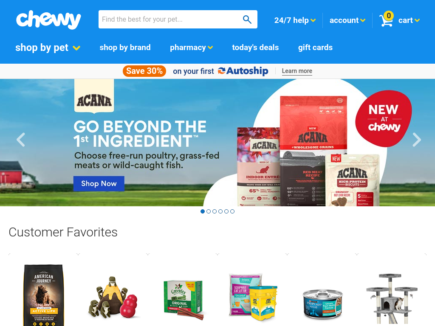Open the pharmacy menu
The height and width of the screenshot is (326, 435).
click(192, 48)
